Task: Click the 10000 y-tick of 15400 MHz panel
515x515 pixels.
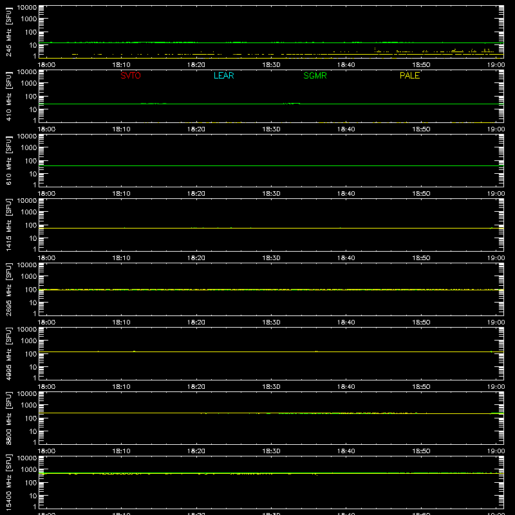Action: [27, 458]
